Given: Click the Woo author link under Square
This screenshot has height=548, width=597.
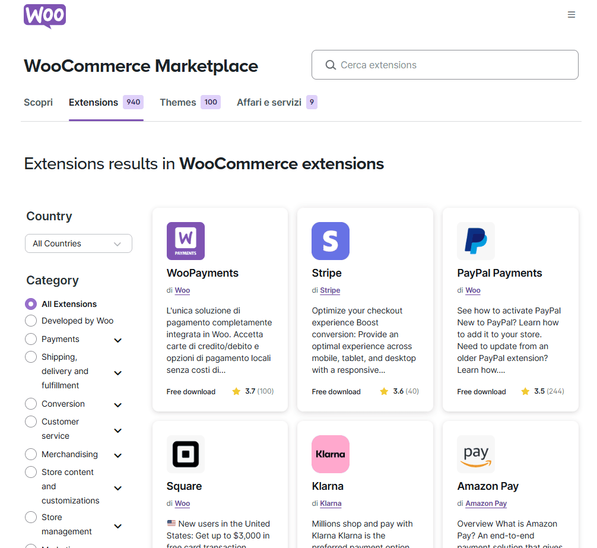Looking at the screenshot, I should click(182, 503).
